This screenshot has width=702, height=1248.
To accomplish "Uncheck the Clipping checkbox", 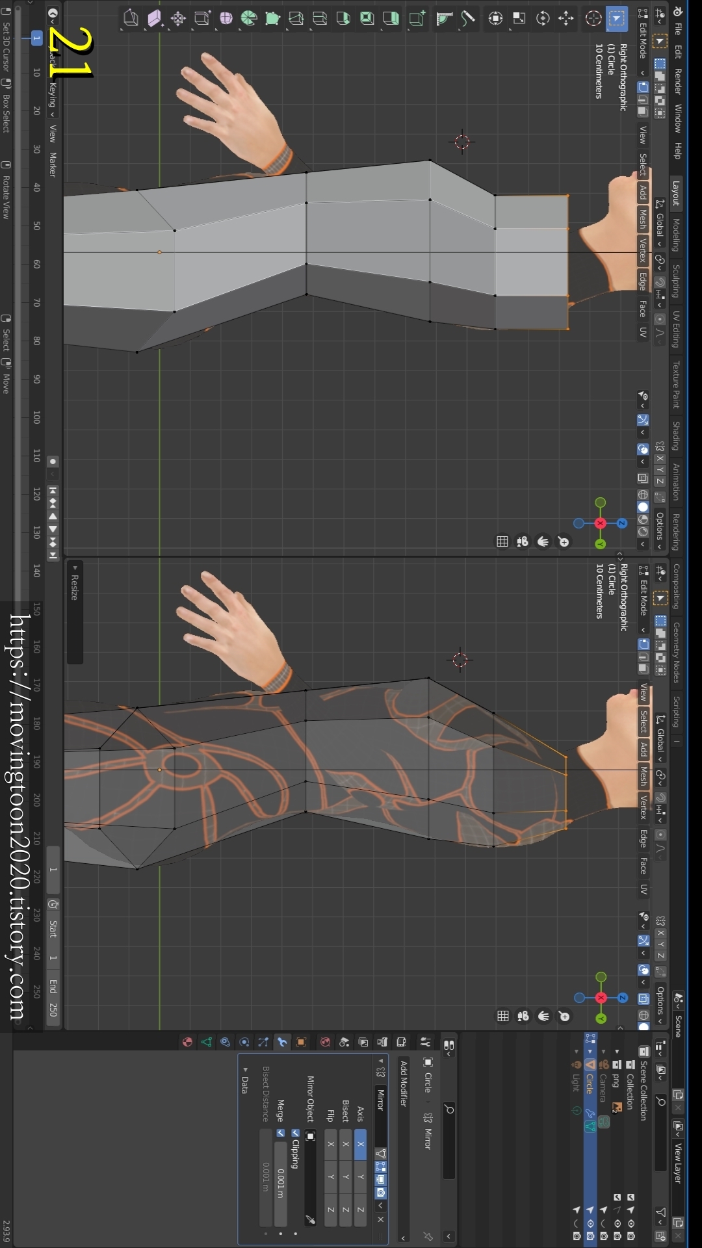I will [295, 1133].
